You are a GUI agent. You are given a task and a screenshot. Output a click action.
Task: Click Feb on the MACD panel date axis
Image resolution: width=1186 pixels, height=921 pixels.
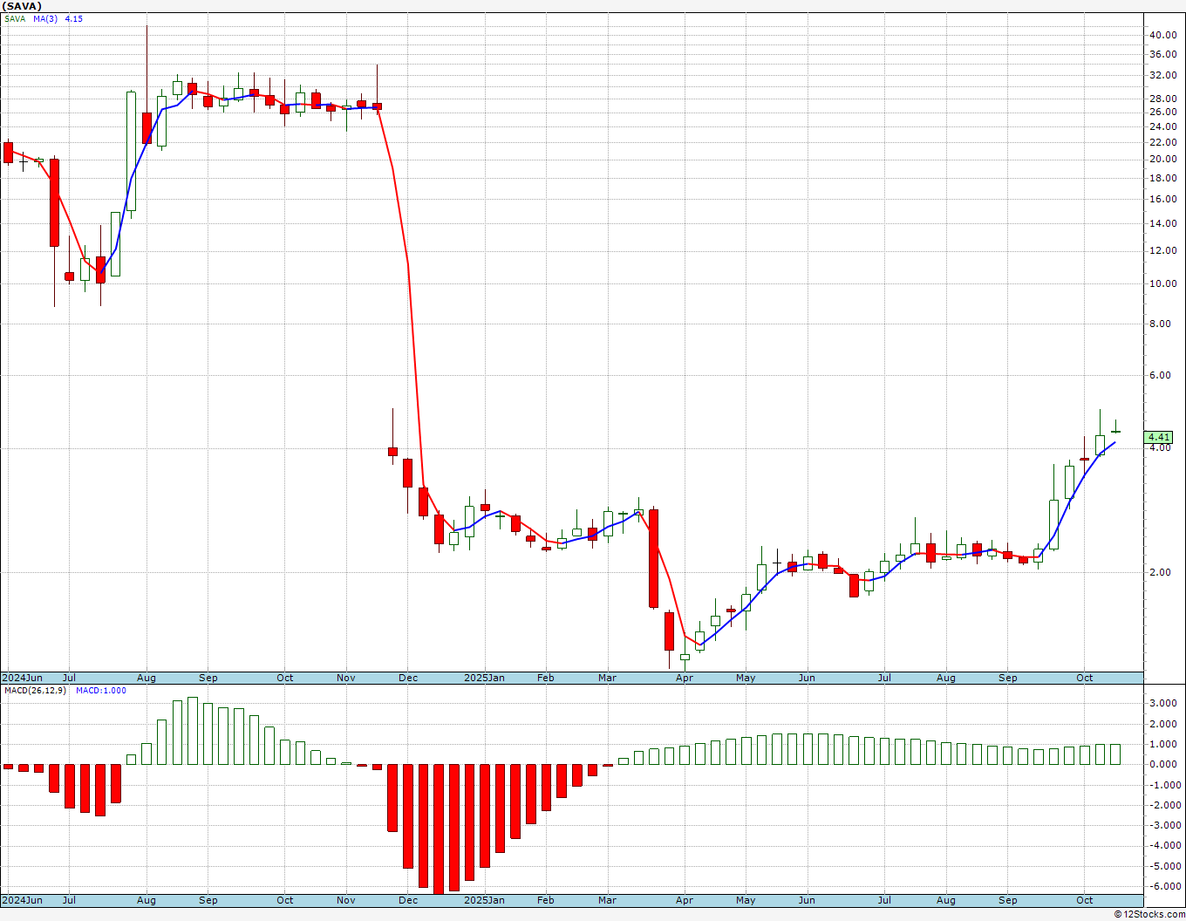[546, 900]
